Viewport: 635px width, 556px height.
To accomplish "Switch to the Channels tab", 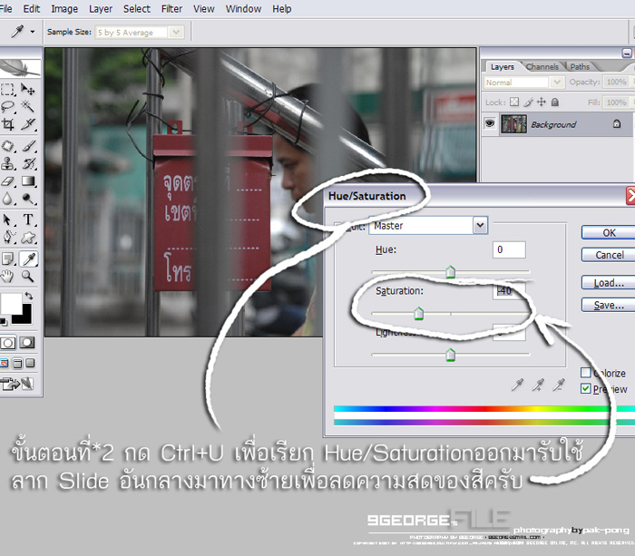I will pos(542,67).
